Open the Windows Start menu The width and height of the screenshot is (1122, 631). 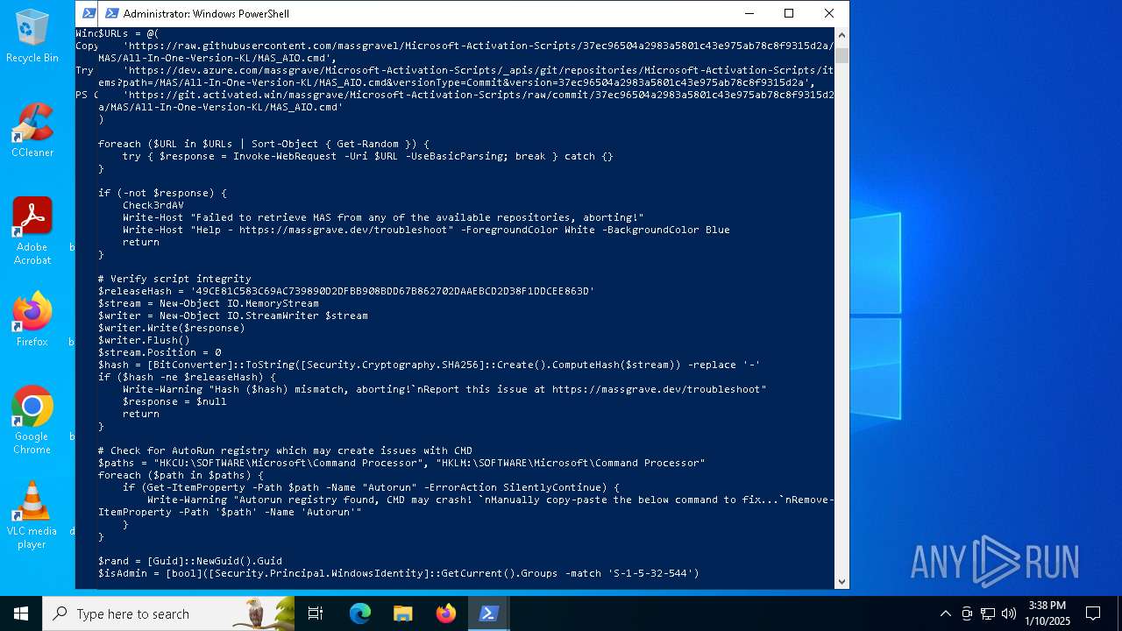pos(21,613)
